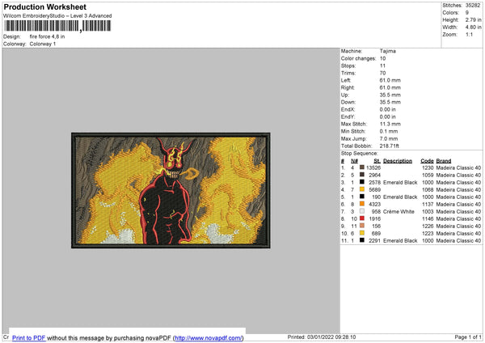Click stitch count 5689 in stop row 4
485x343 pixels.
(374, 189)
